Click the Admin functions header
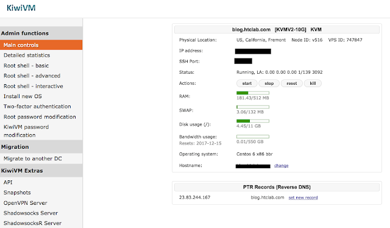390x228 pixels. [x=41, y=33]
